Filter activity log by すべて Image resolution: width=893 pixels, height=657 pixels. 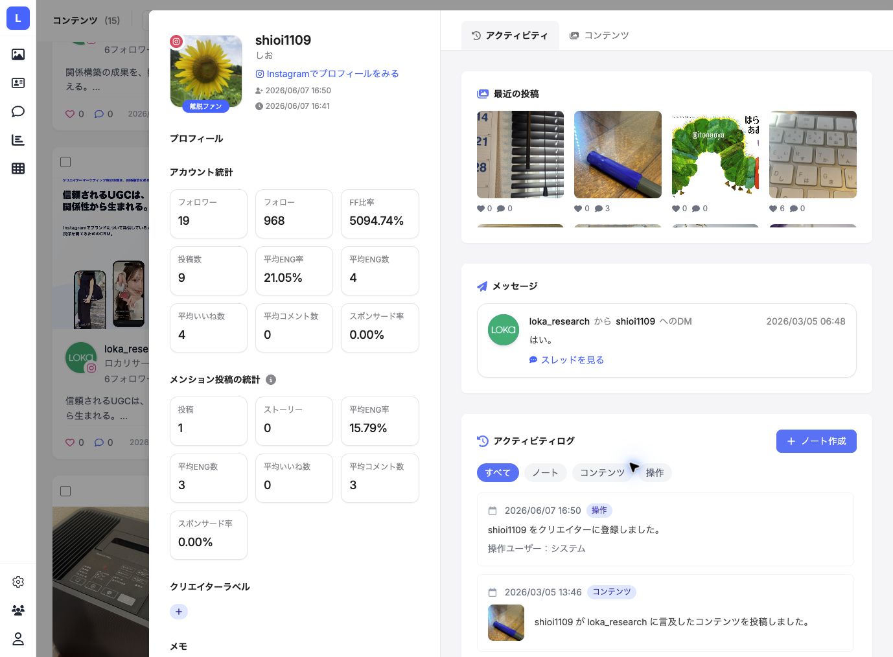(x=498, y=473)
